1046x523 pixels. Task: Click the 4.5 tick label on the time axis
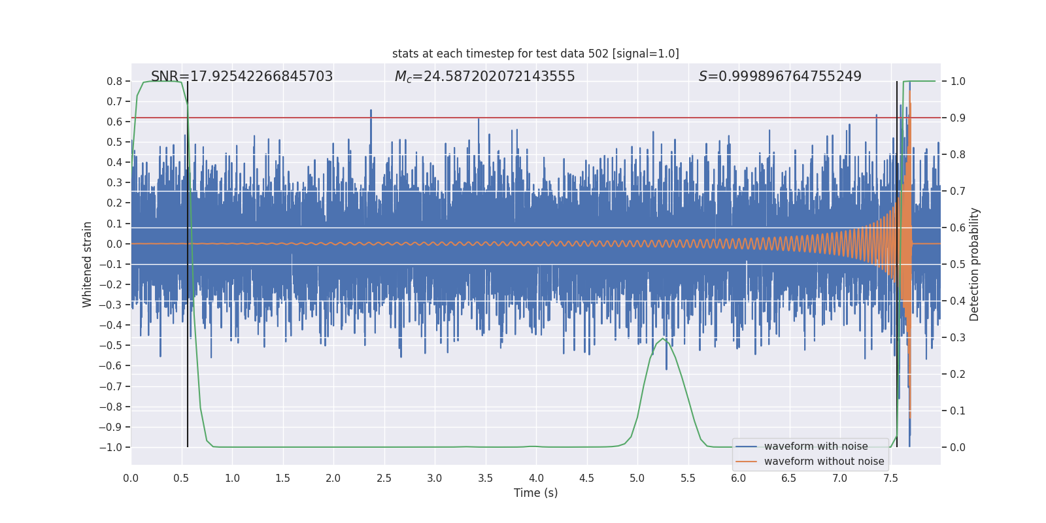pos(586,478)
